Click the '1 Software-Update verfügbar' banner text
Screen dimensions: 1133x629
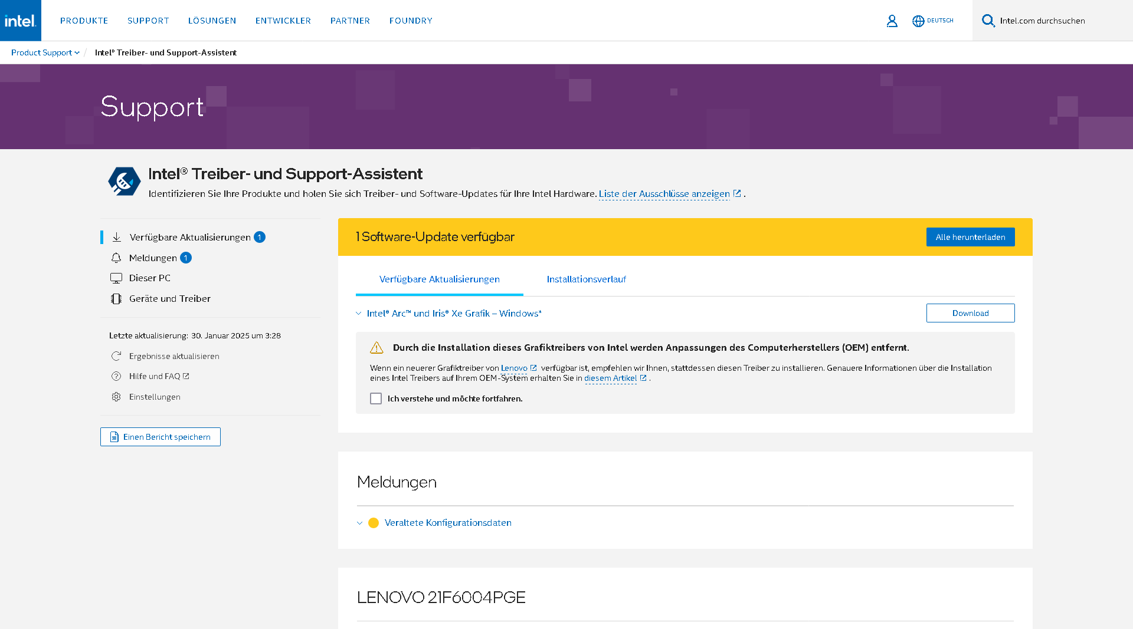tap(435, 237)
